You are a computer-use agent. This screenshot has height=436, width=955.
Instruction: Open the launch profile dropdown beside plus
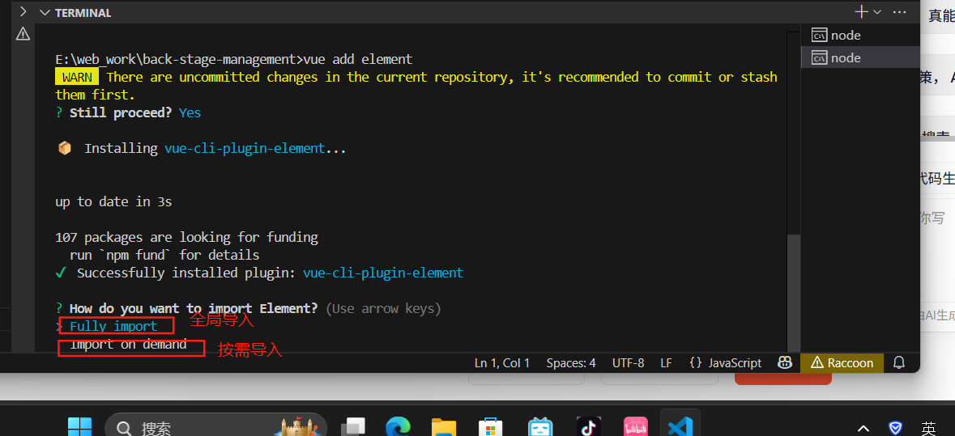[877, 11]
